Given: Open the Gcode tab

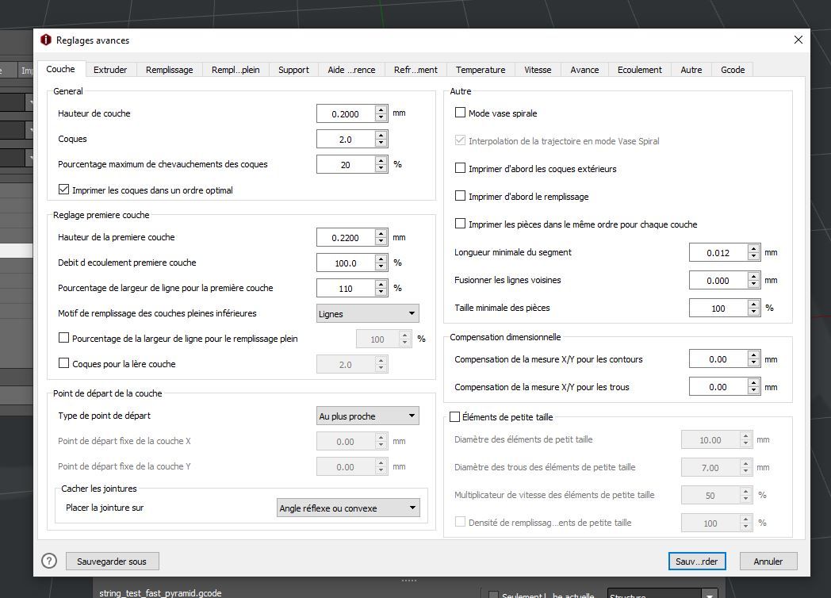Looking at the screenshot, I should 733,70.
